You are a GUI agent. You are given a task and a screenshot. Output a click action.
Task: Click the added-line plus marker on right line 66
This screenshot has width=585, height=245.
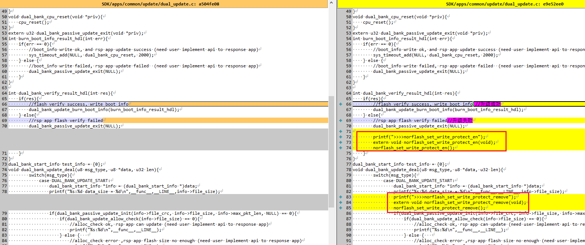coord(341,104)
